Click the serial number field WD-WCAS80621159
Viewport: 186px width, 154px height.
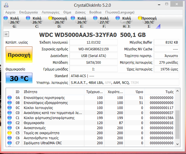pyautogui.click(x=94, y=49)
